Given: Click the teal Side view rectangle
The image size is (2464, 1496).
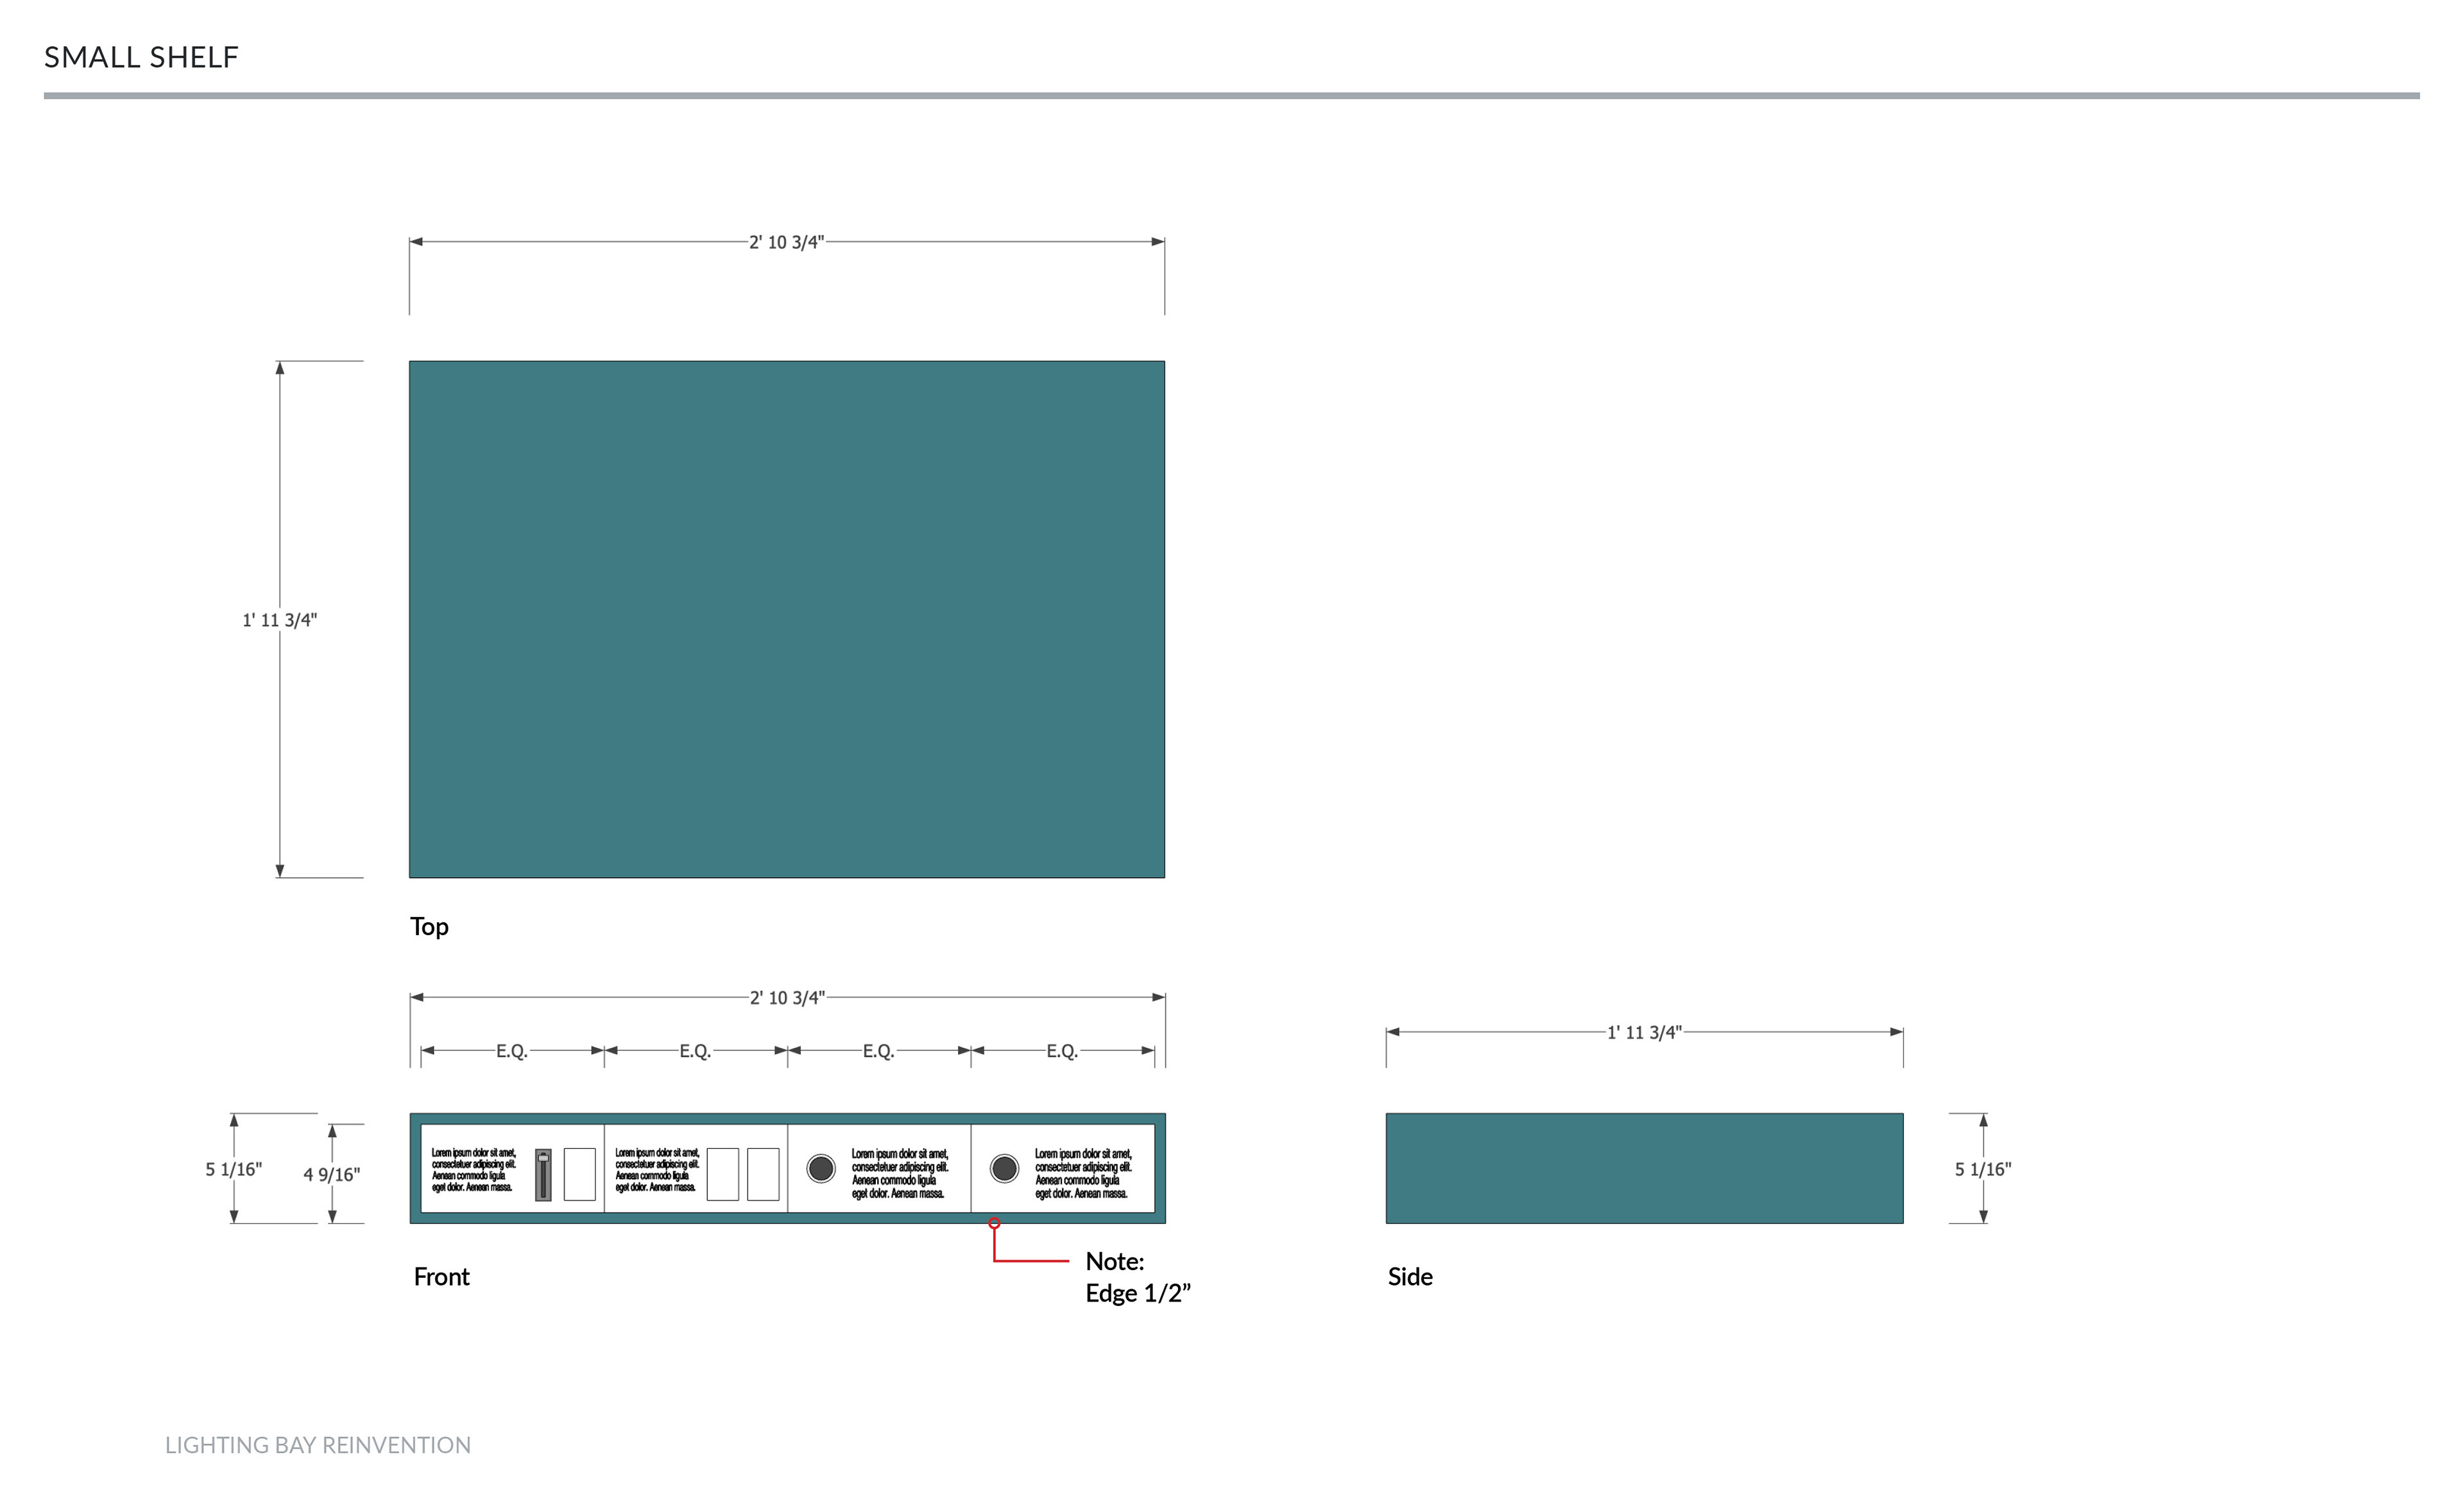Looking at the screenshot, I should [1644, 1168].
